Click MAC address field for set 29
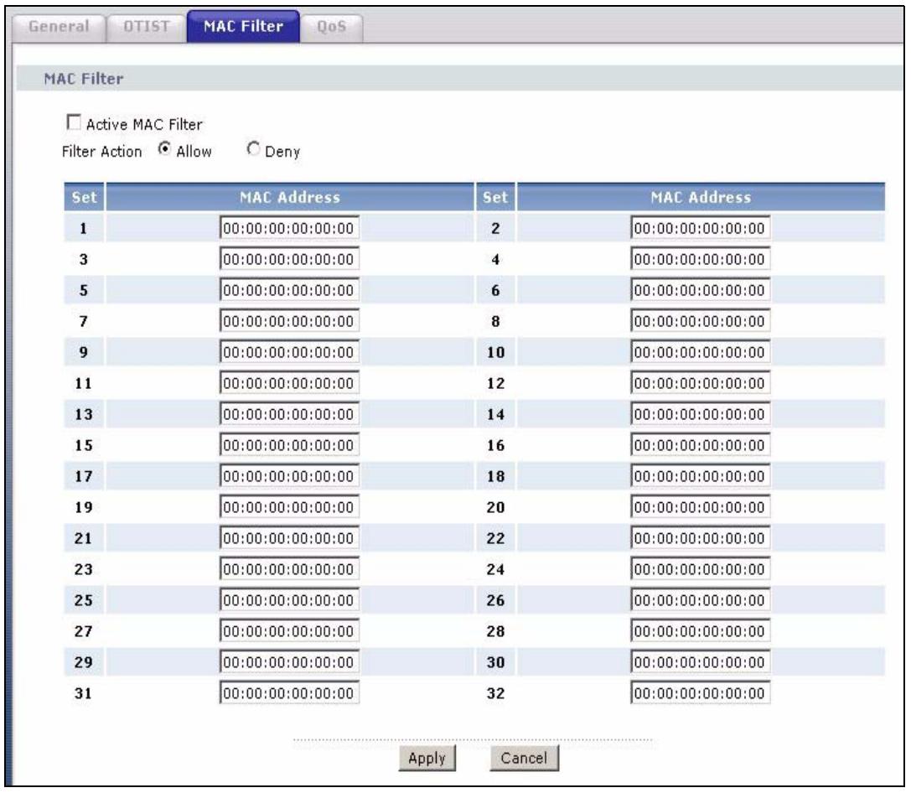The image size is (911, 793). pos(289,661)
